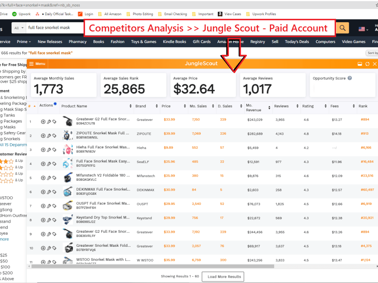Click Load More Results button
Viewport: 378px width, 283px height.
223,277
